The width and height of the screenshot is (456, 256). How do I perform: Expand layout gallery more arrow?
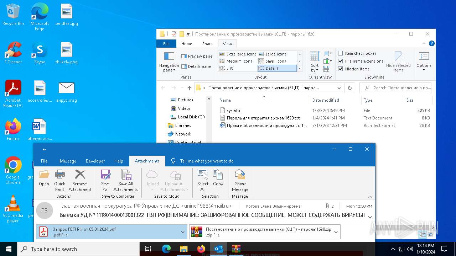pyautogui.click(x=300, y=68)
